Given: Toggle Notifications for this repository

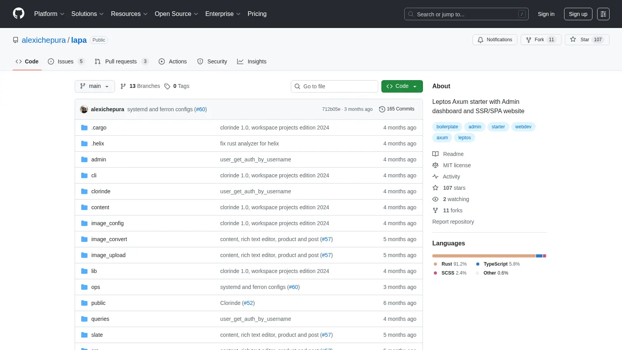Looking at the screenshot, I should coord(495,40).
